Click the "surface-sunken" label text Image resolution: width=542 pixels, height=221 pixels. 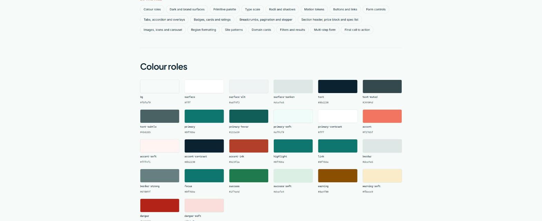click(x=283, y=97)
